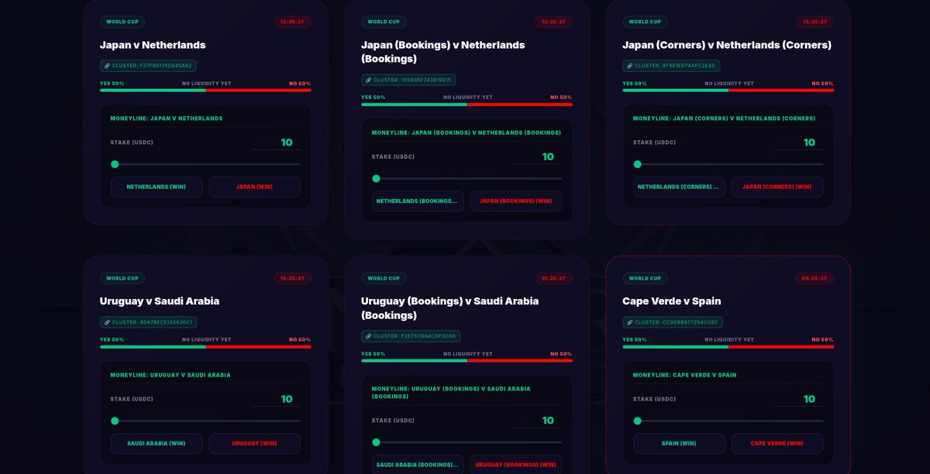This screenshot has width=930, height=474.
Task: Click the Yes/No probability bar for Japan (Corners)
Action: pyautogui.click(x=728, y=90)
